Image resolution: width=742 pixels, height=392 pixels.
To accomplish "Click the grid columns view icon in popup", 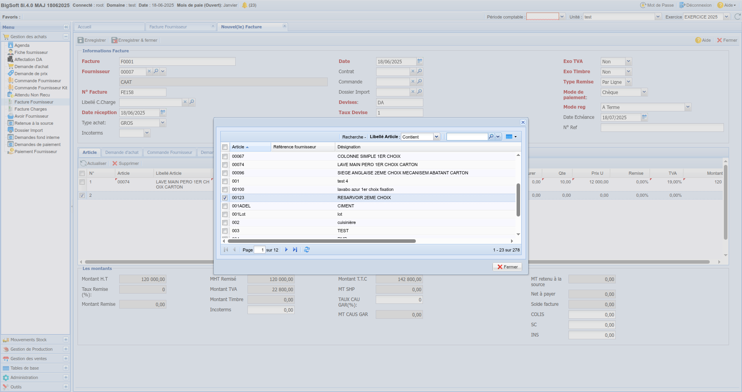I will [x=509, y=137].
